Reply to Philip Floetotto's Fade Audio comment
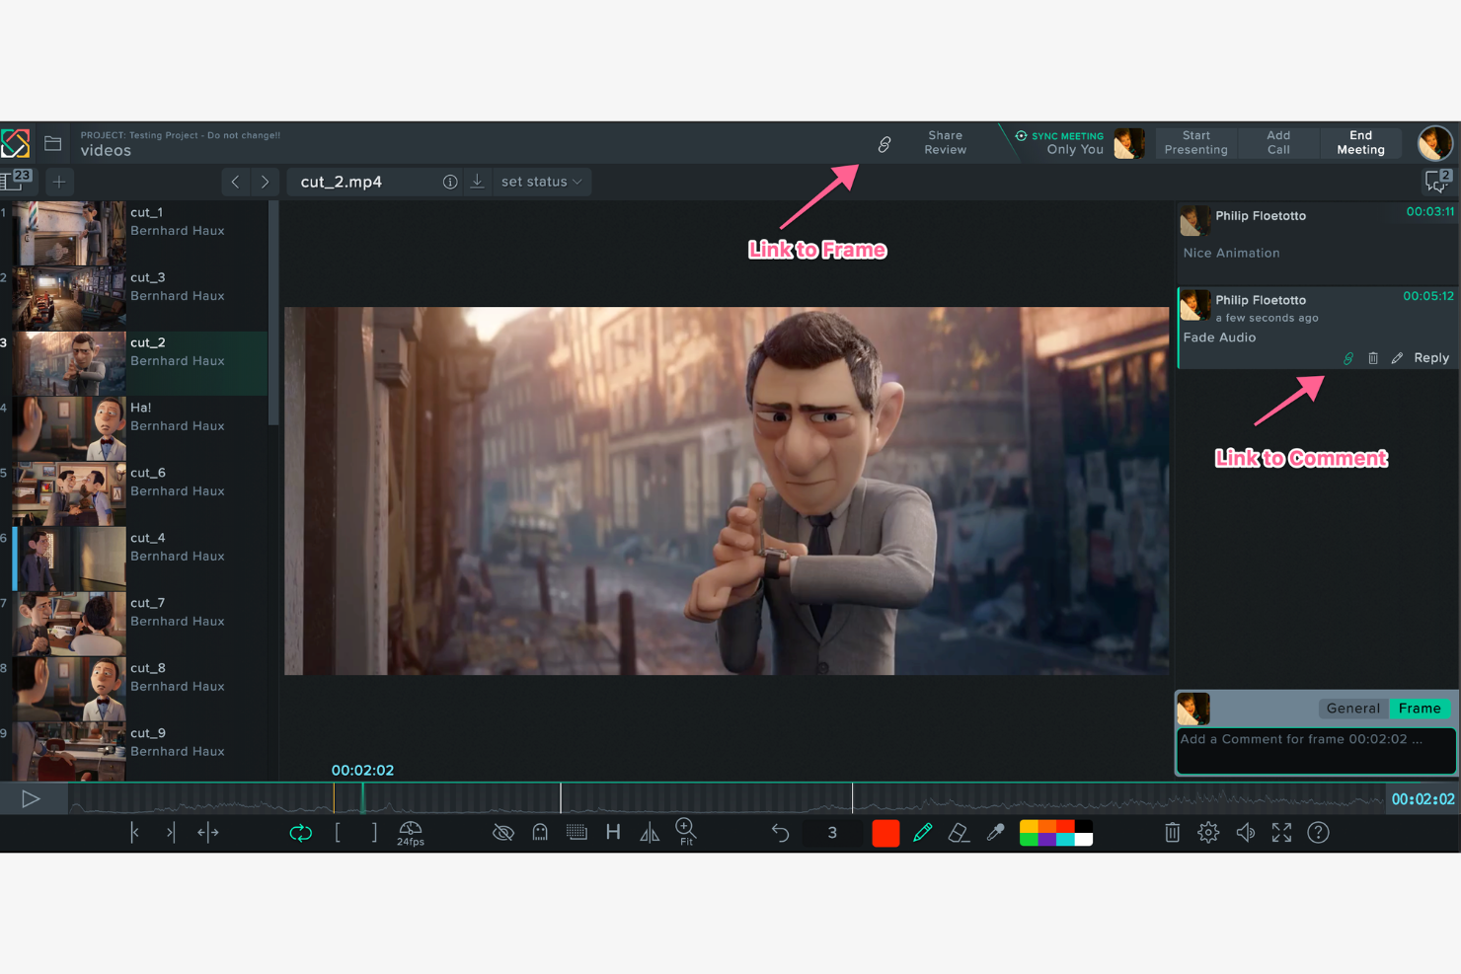The image size is (1461, 974). tap(1431, 357)
